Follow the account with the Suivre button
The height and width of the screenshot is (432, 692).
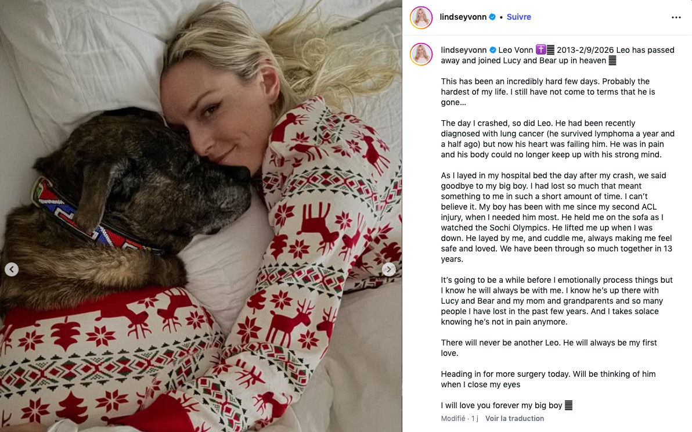point(518,17)
